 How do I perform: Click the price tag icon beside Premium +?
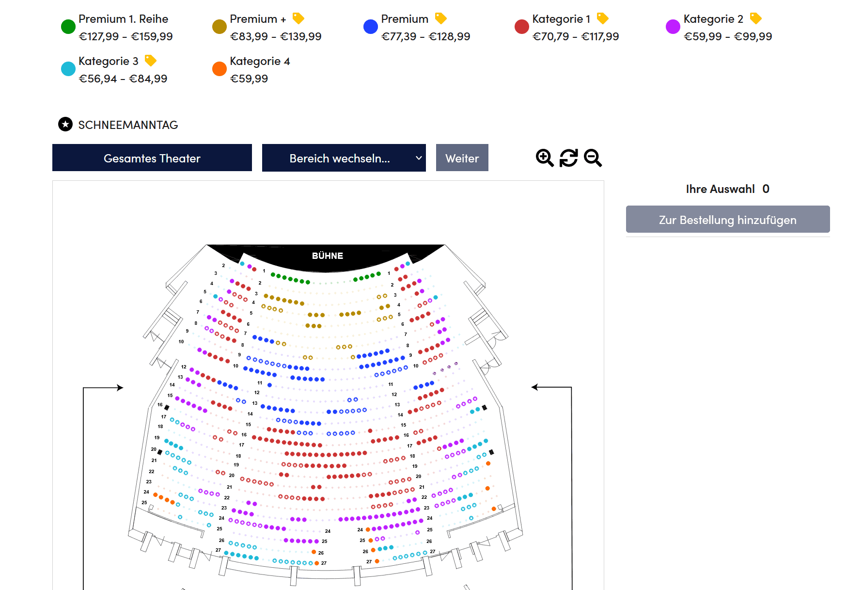(298, 18)
